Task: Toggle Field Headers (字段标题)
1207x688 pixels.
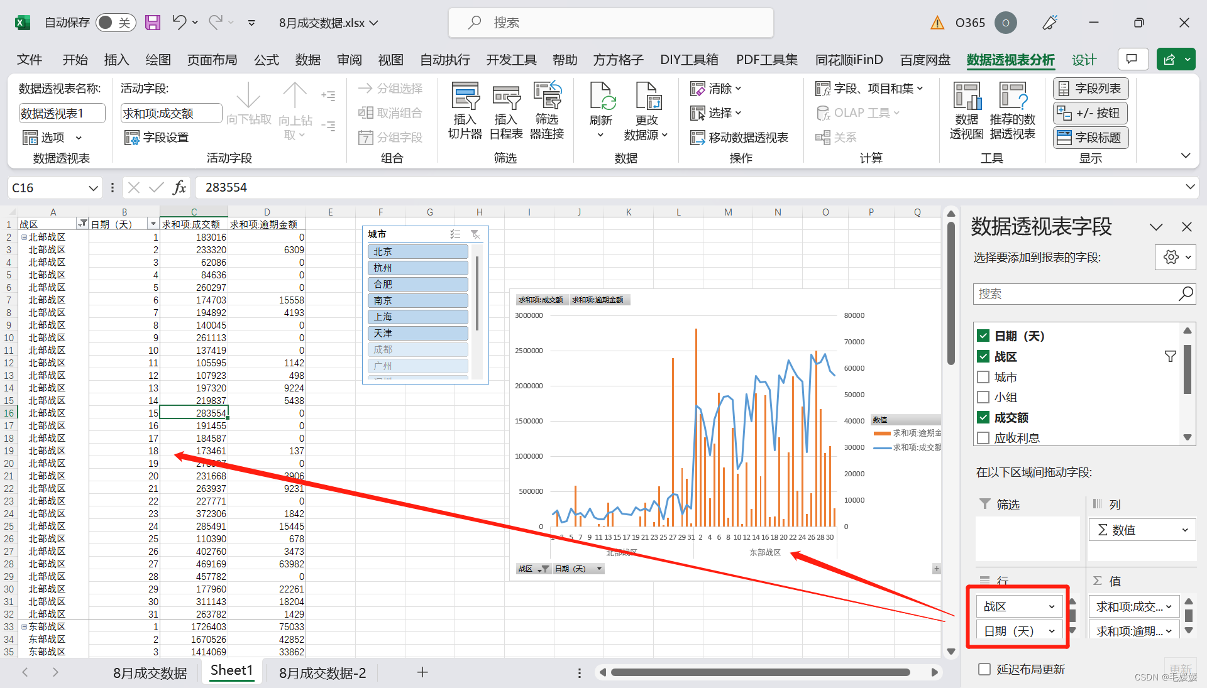Action: pyautogui.click(x=1091, y=138)
